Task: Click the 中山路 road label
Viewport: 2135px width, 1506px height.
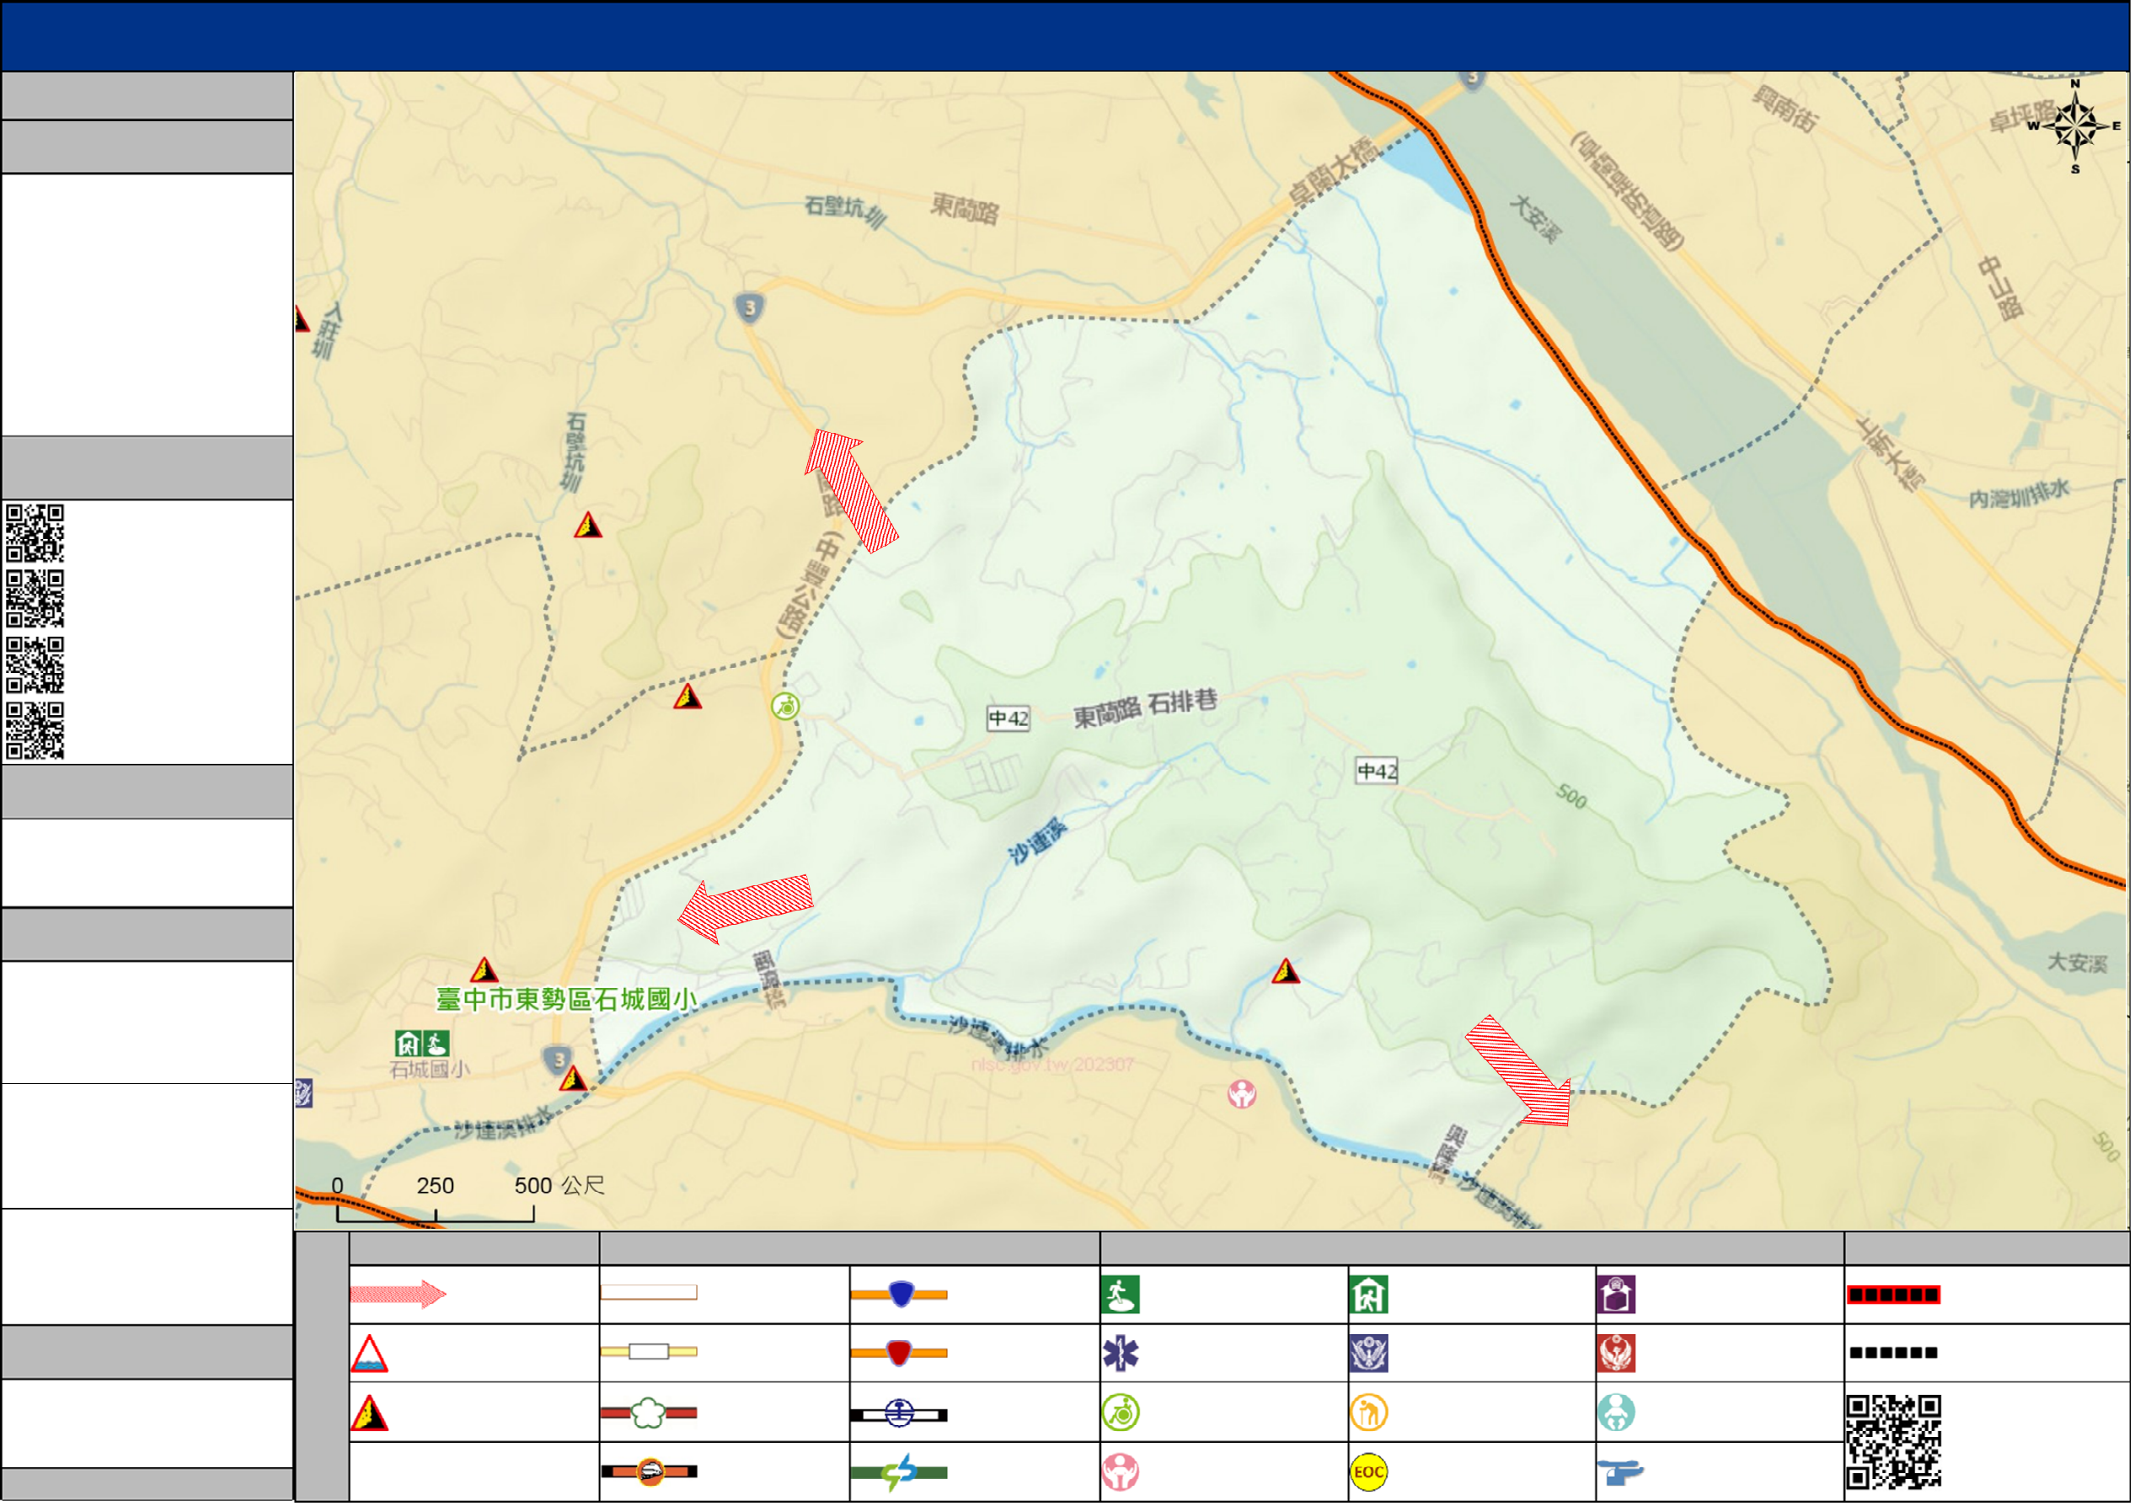Action: pos(2002,288)
